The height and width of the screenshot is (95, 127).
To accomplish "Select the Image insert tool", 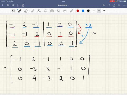I will (58, 11).
